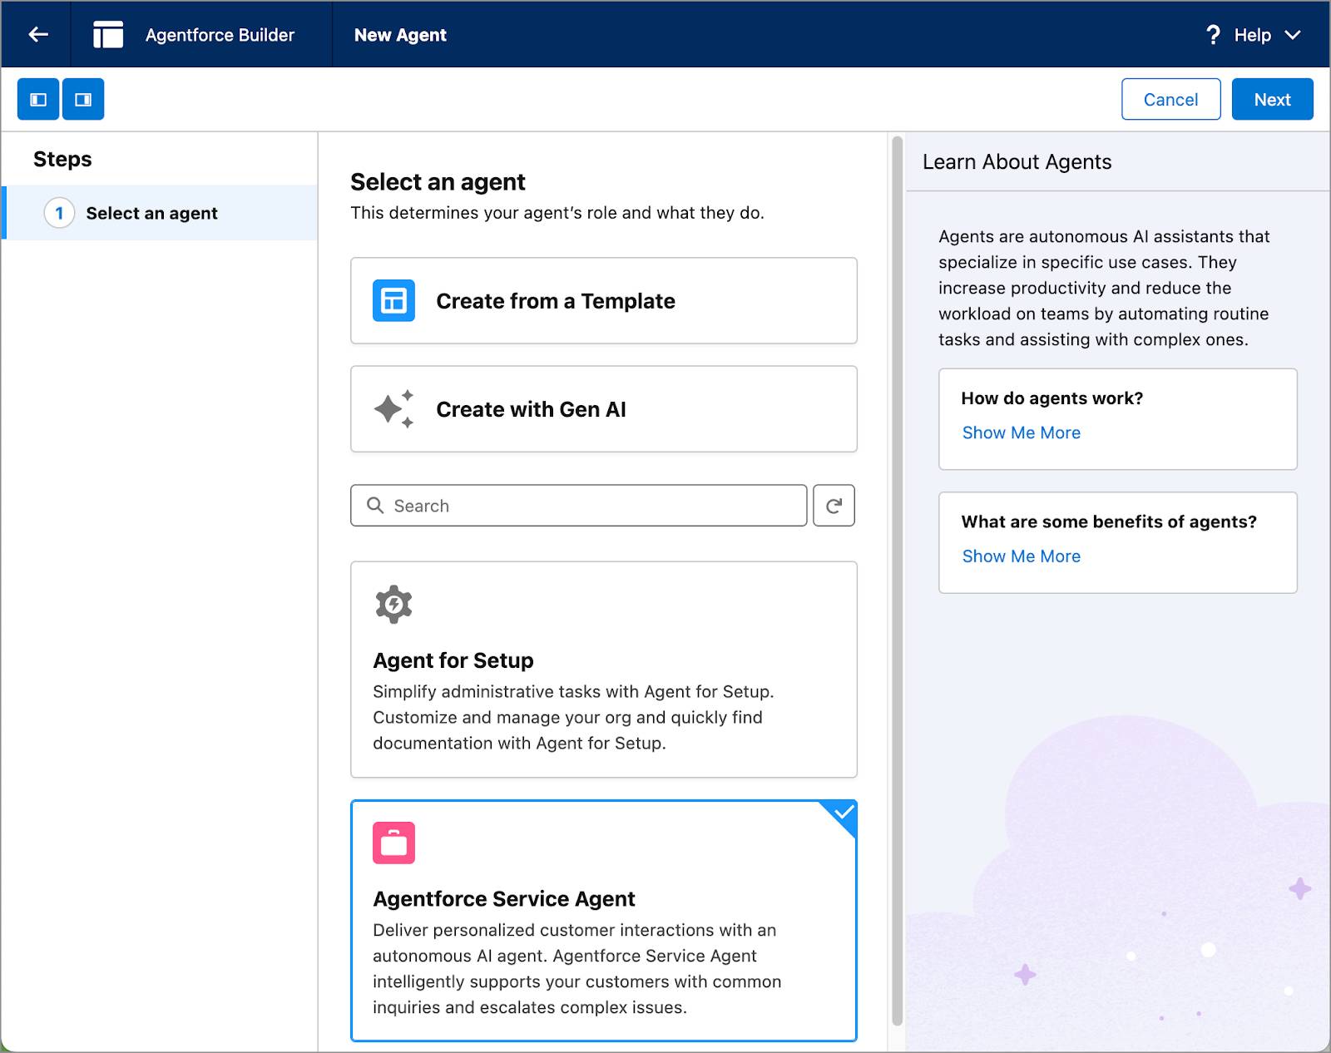This screenshot has width=1331, height=1053.
Task: Click the Next button
Action: point(1272,99)
